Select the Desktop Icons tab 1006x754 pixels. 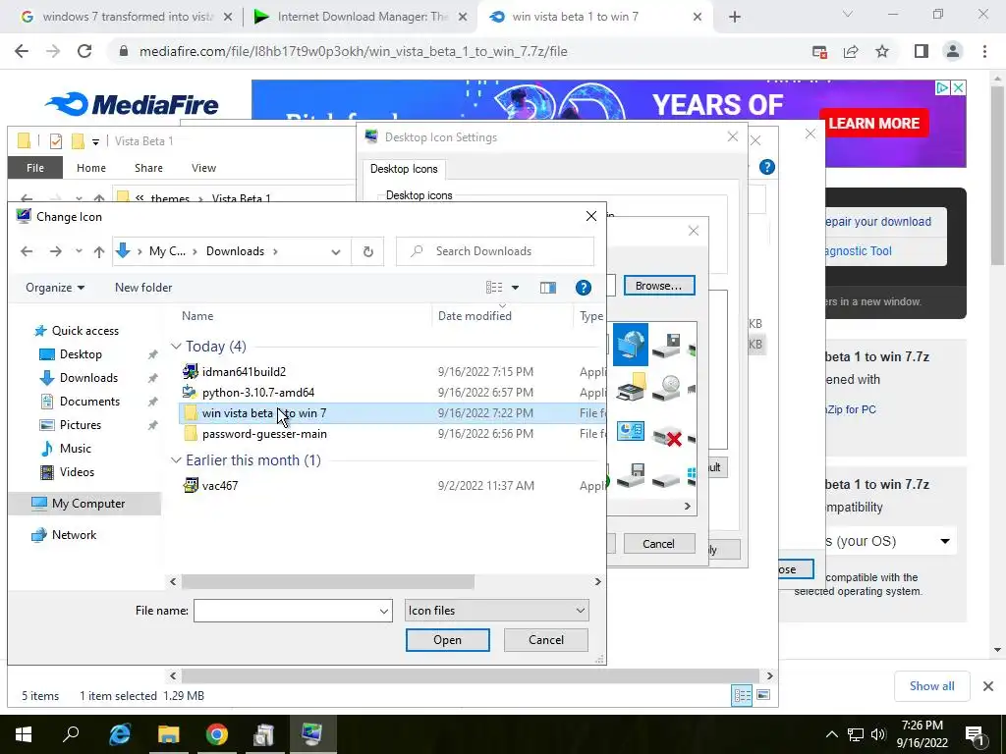click(404, 169)
